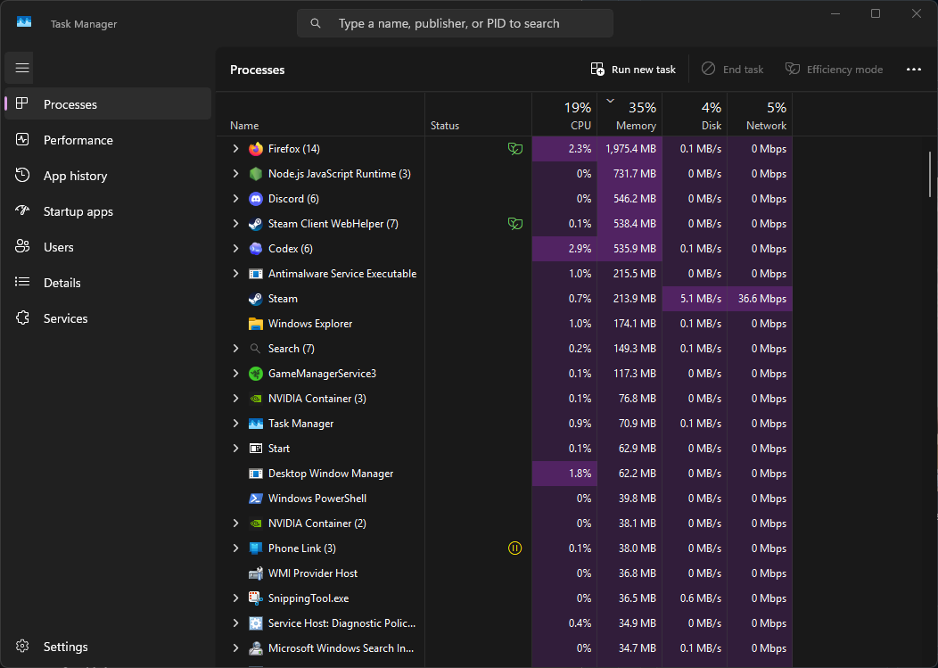
Task: Click the Start process icon
Action: click(255, 449)
